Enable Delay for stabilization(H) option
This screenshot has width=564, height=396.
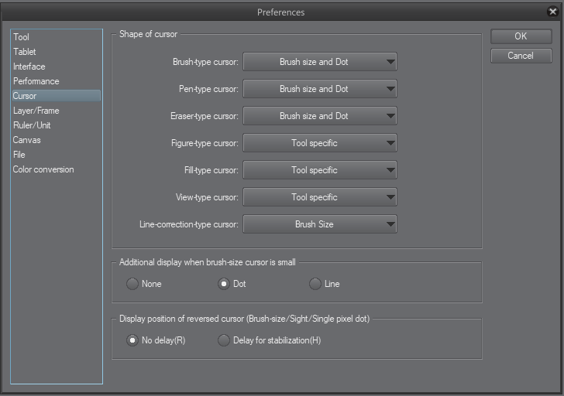pos(224,340)
